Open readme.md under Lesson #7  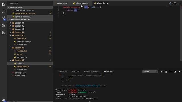click(x=30, y=70)
